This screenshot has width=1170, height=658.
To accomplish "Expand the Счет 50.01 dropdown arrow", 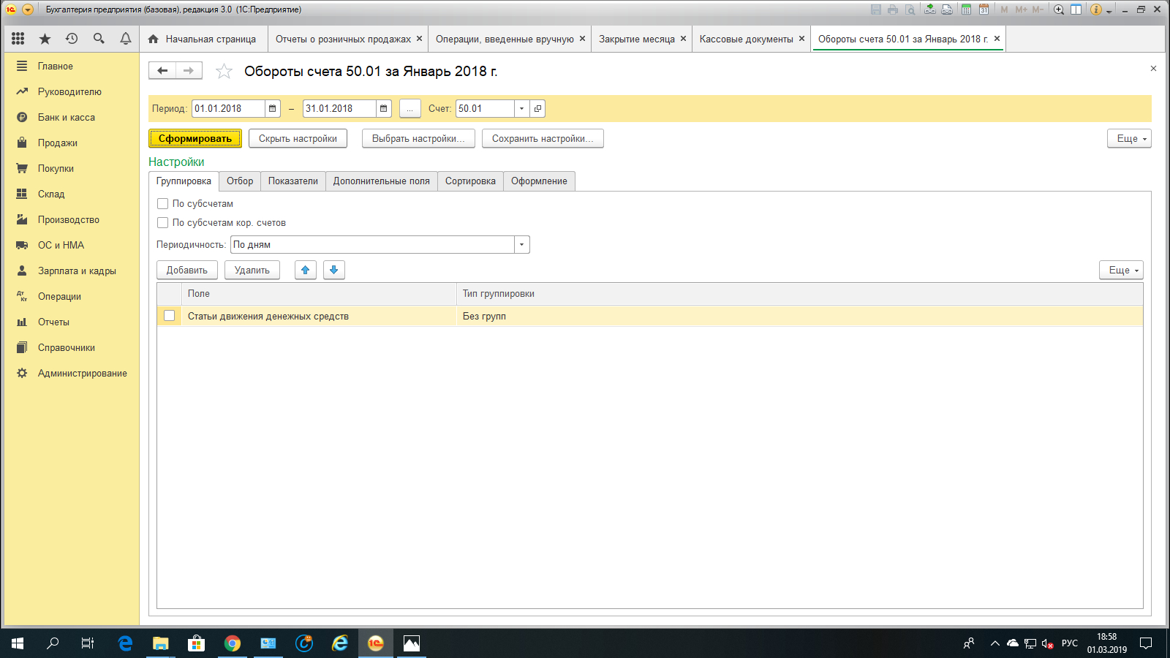I will point(521,109).
